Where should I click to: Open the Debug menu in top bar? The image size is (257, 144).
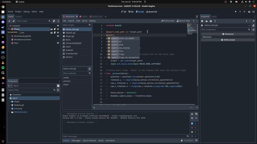point(27,12)
